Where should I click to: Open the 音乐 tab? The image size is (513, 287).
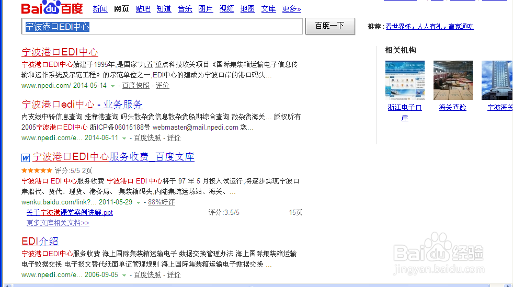[185, 9]
